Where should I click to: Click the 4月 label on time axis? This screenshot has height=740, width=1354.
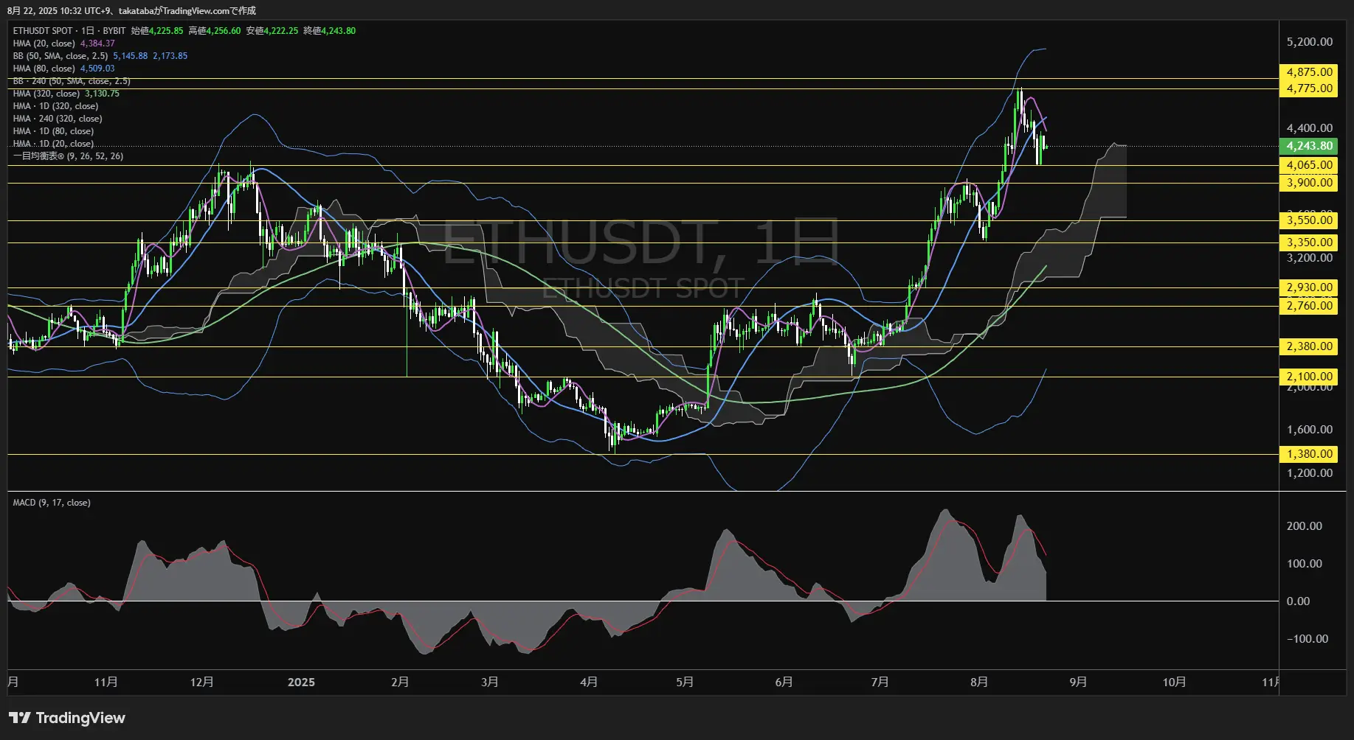(589, 682)
